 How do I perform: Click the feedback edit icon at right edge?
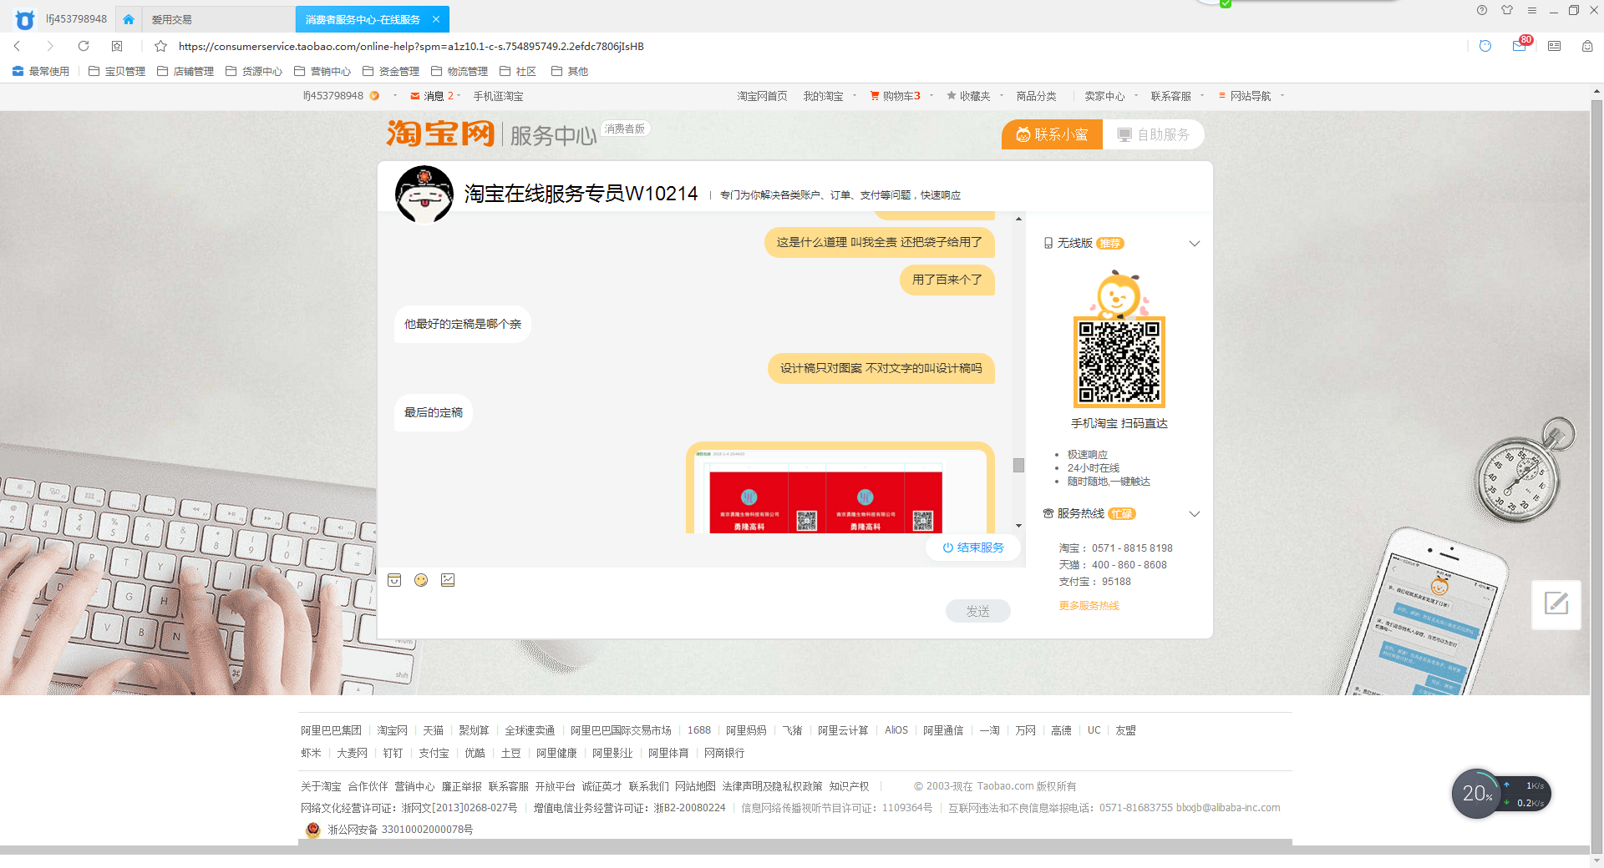(1556, 603)
